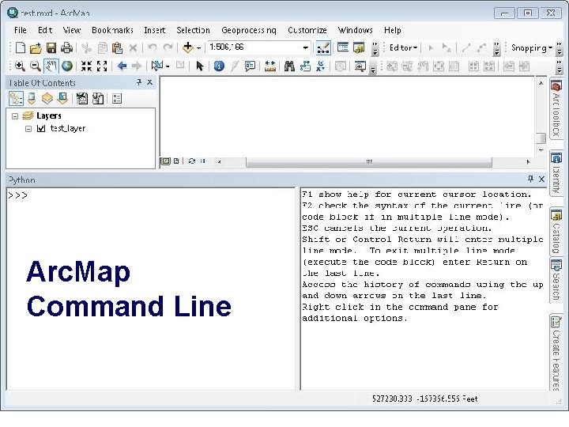Activate the Identify tool
This screenshot has height=427, width=569.
[219, 66]
